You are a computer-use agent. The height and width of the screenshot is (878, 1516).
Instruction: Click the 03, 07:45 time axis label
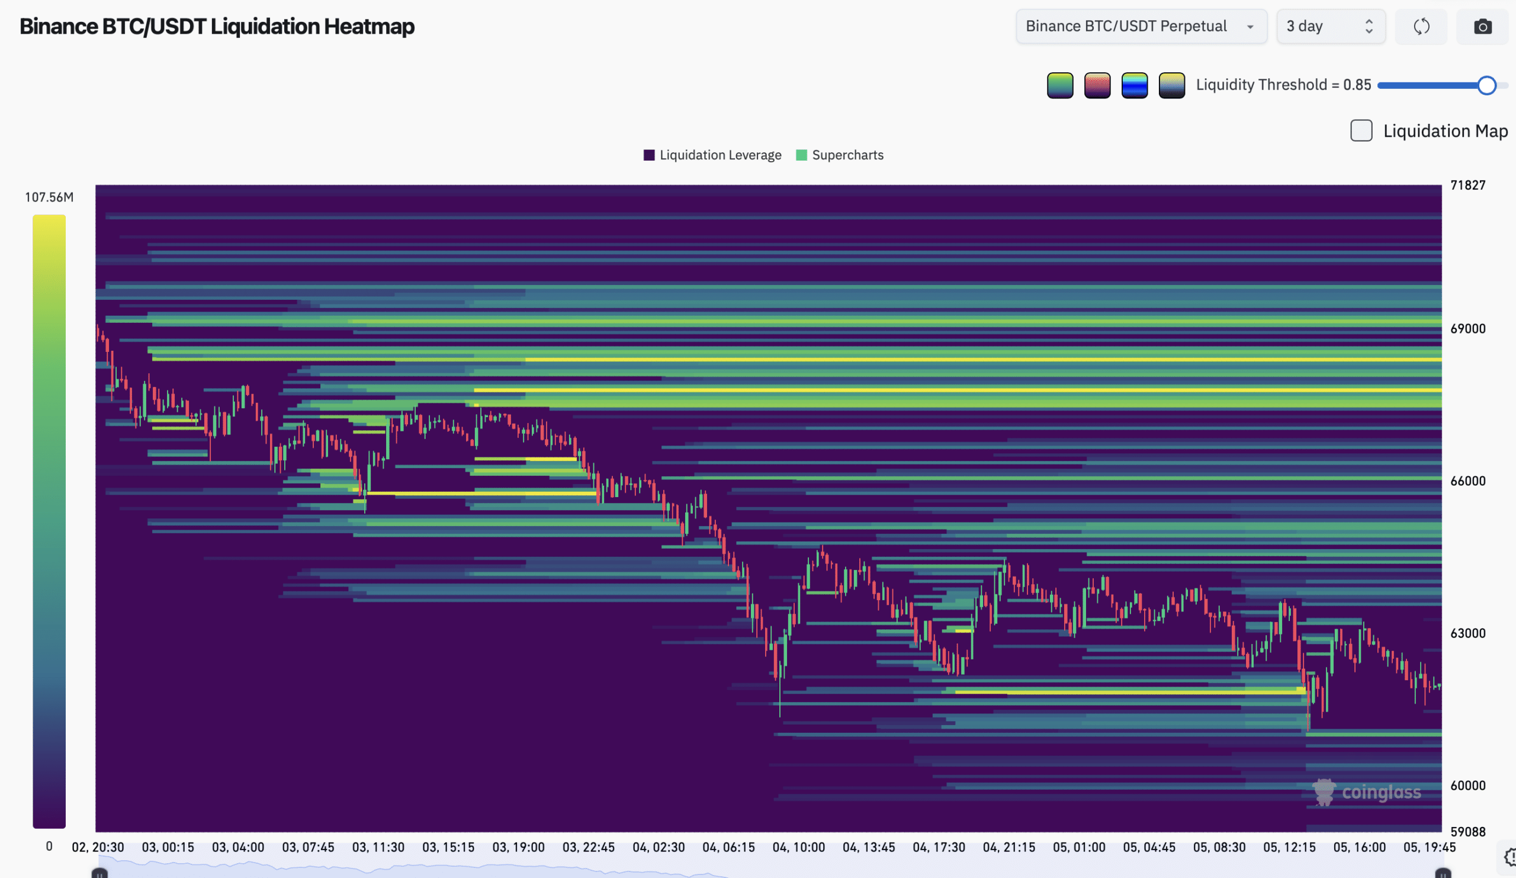[309, 847]
